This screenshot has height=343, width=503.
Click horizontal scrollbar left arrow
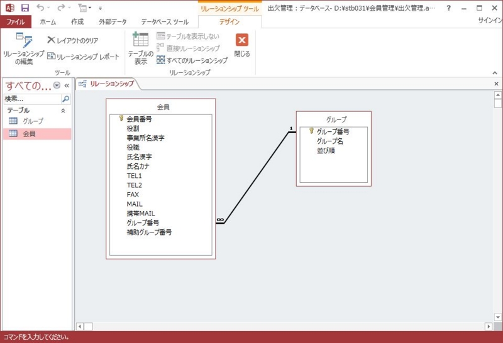pos(80,327)
